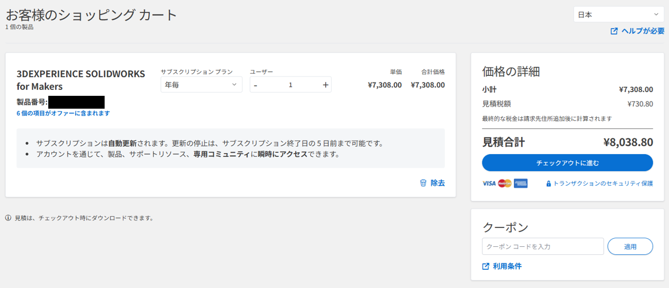Open the トランザクションのセキュリティ保護 link

603,184
